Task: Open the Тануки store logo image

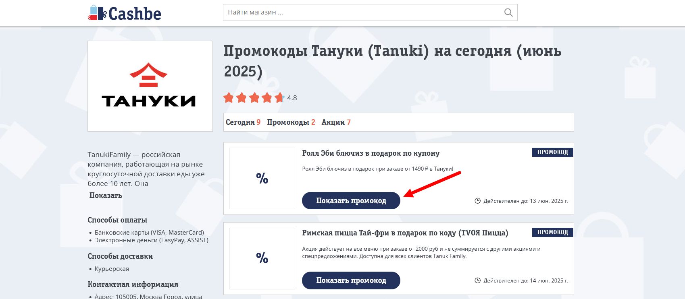Action: click(x=150, y=86)
